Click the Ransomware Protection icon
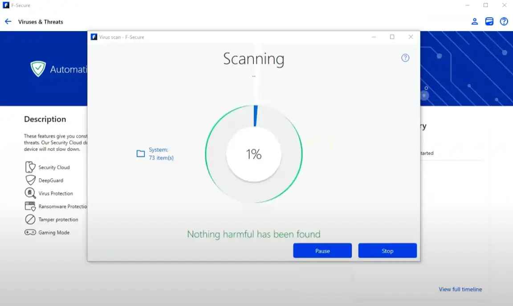This screenshot has width=513, height=306. (30, 206)
